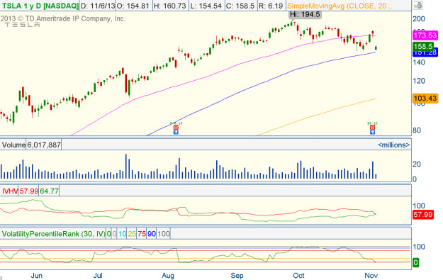Screen dimensions: 443x280
Task: Open the SimpleMovingAvg (CLOSE, 20... study label
Action: pyautogui.click(x=340, y=6)
